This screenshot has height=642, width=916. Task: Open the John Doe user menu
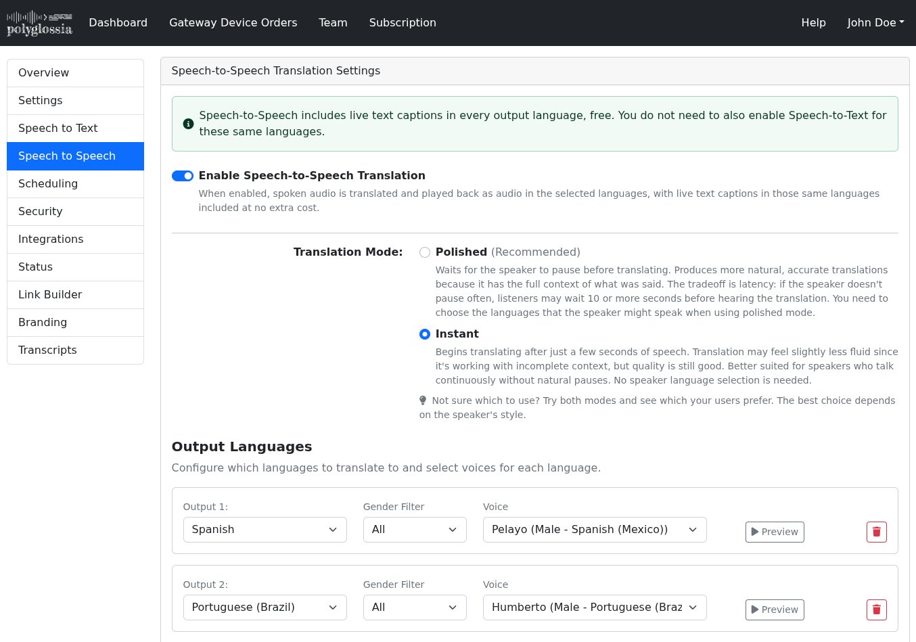875,22
